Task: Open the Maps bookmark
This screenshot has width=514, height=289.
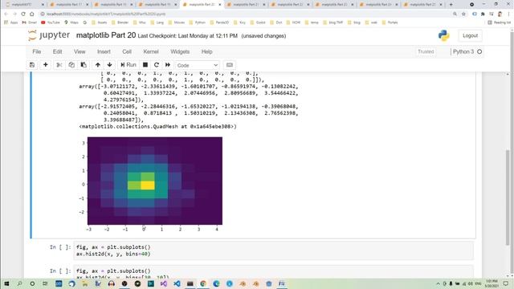Action: pos(71,22)
